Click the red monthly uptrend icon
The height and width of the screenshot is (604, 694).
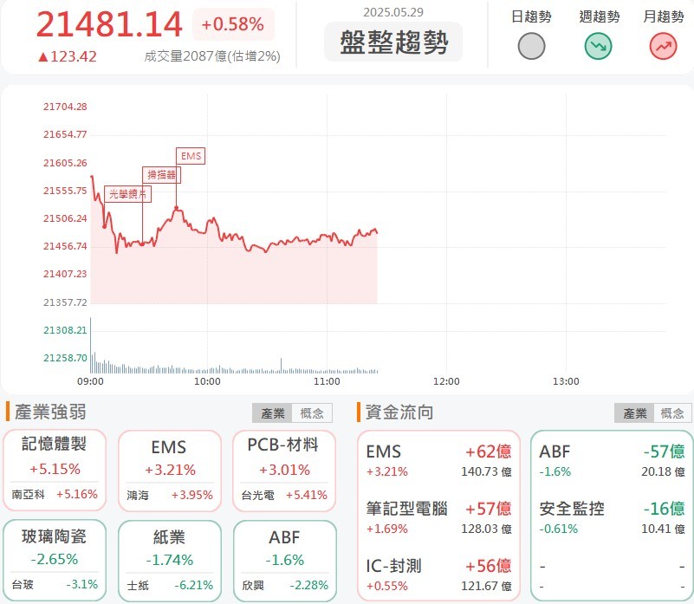point(663,47)
